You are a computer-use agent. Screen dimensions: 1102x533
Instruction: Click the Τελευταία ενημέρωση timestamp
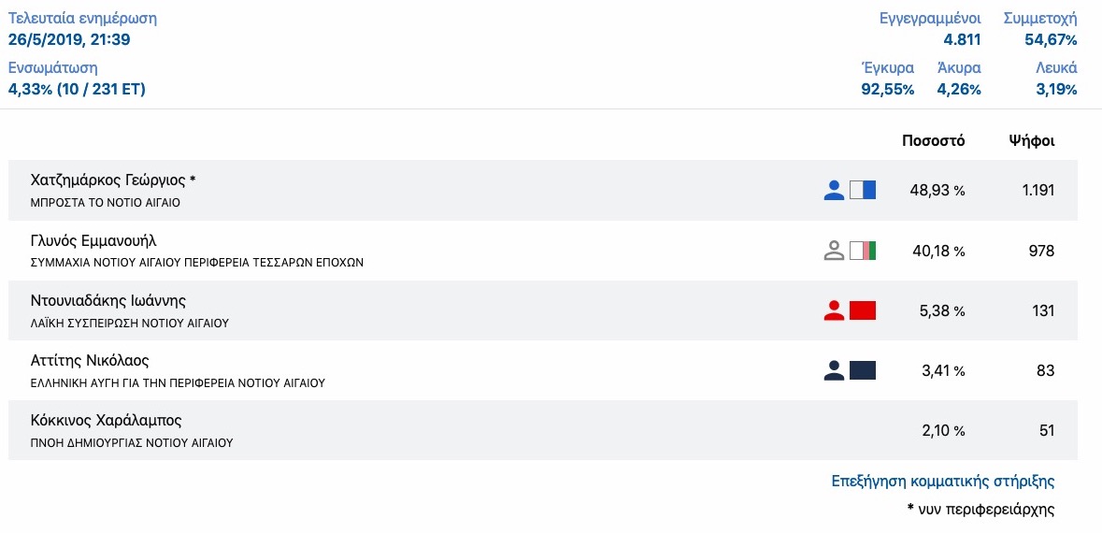point(68,39)
